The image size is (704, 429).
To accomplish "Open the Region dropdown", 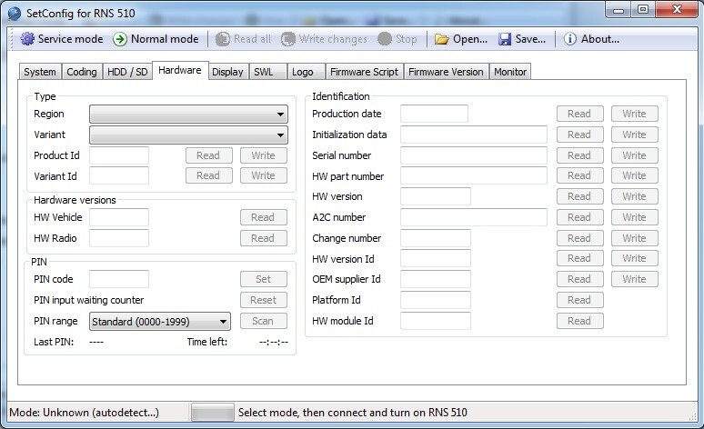I will click(x=188, y=114).
